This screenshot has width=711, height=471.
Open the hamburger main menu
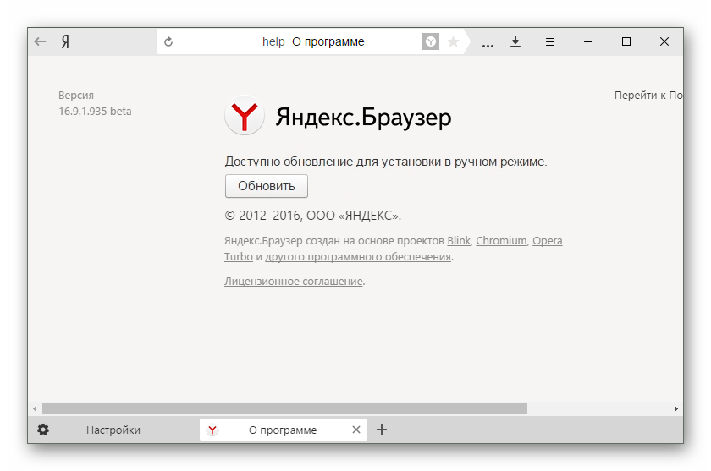[550, 41]
